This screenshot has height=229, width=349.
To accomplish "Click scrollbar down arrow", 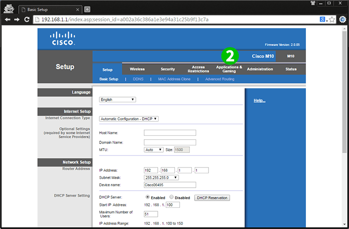I will coord(345,224).
